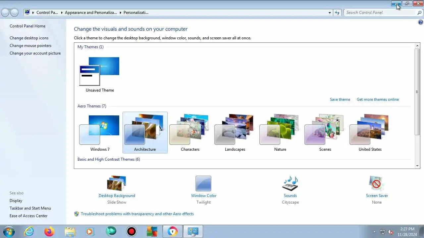Click the Forward navigation button
Viewport: 424px width, 238px height.
[x=14, y=13]
